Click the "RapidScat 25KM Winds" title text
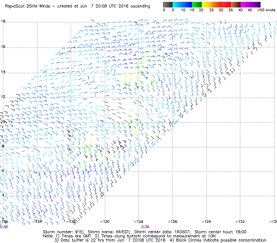This screenshot has width=277, height=243. (x=28, y=6)
